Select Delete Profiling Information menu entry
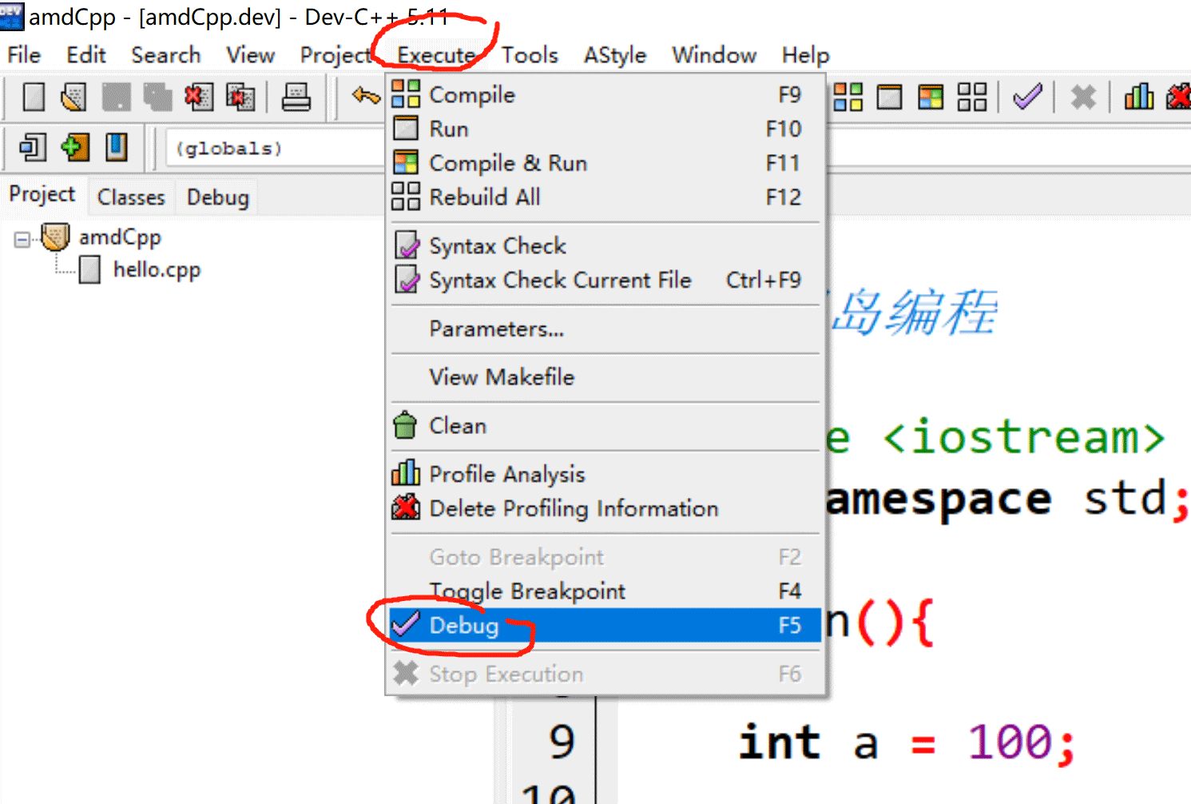1191x804 pixels. click(x=605, y=509)
